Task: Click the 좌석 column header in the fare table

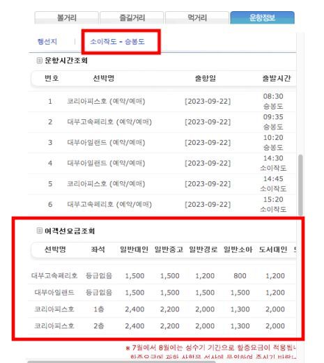Action: point(98,249)
